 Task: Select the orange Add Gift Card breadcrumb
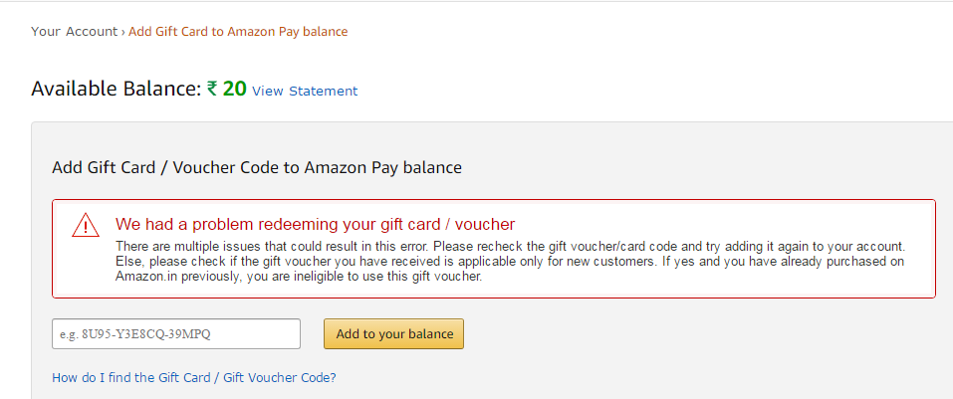tap(238, 32)
